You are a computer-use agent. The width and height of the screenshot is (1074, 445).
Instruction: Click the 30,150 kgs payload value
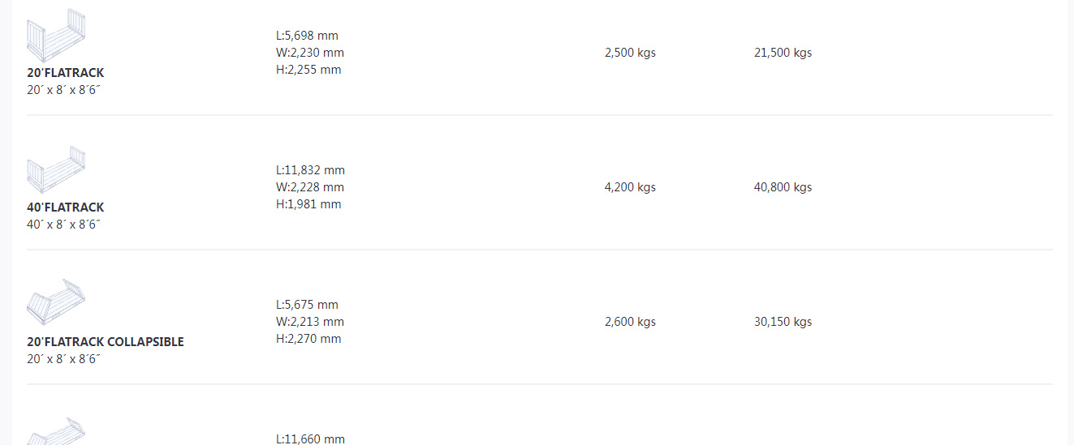(783, 322)
